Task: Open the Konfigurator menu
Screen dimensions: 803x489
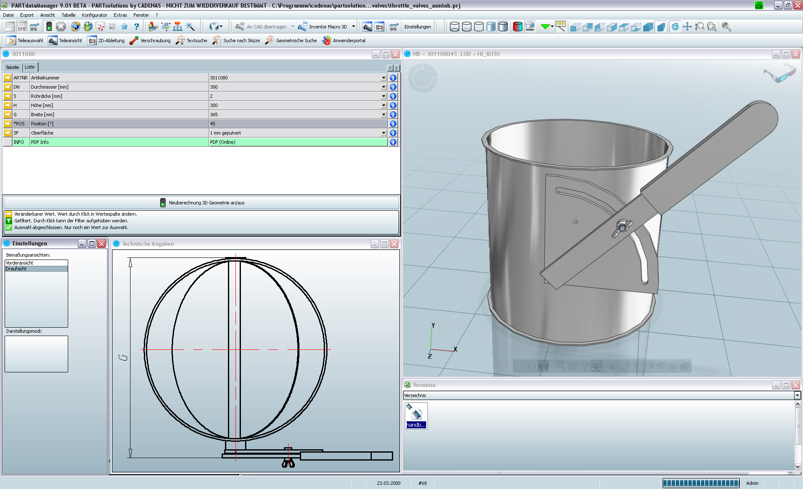Action: click(95, 15)
